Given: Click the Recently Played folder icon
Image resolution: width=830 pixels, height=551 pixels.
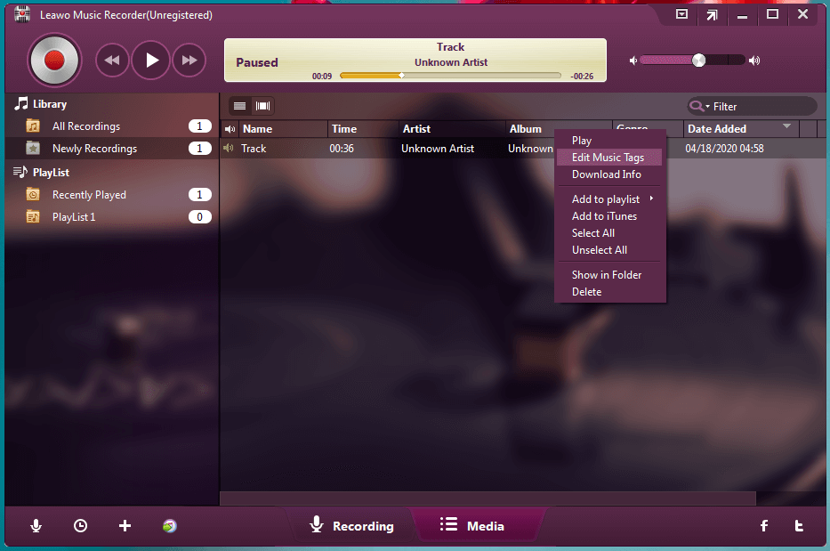Looking at the screenshot, I should [x=33, y=194].
